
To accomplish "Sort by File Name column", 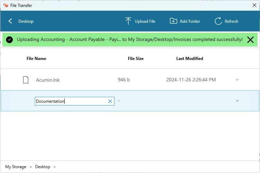I will click(x=36, y=59).
